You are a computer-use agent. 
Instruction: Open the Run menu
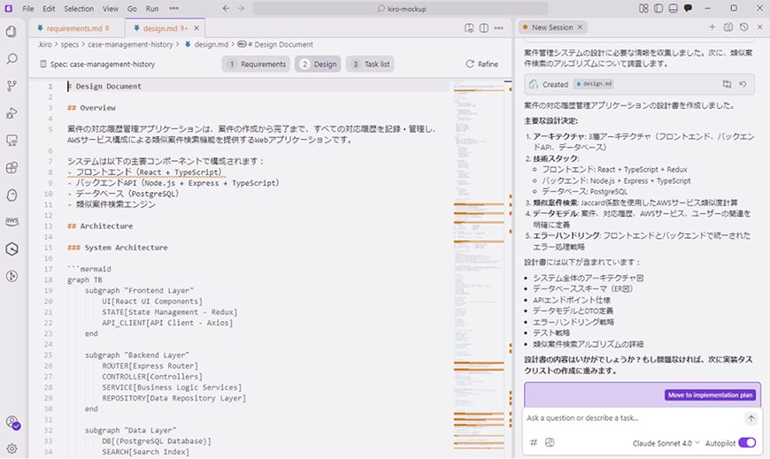(x=151, y=8)
